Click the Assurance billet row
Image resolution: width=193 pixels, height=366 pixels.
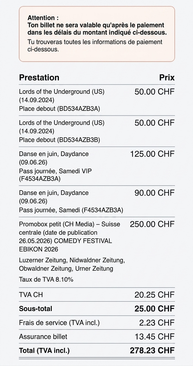(x=96, y=337)
